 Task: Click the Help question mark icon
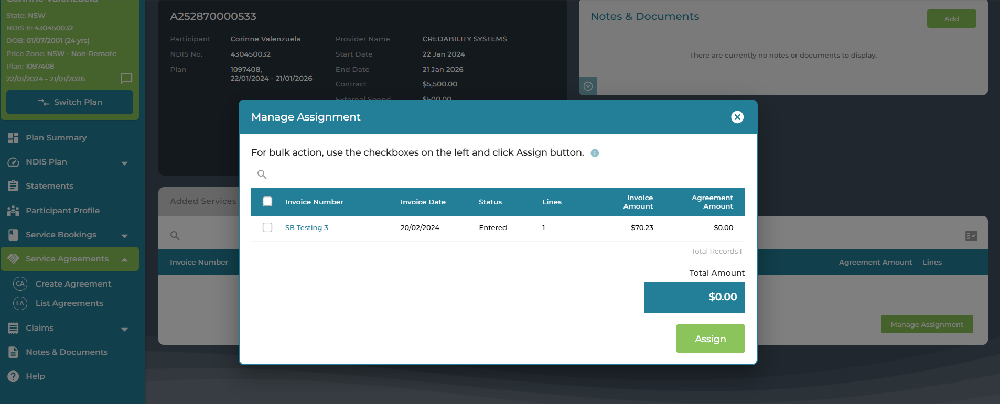(14, 376)
